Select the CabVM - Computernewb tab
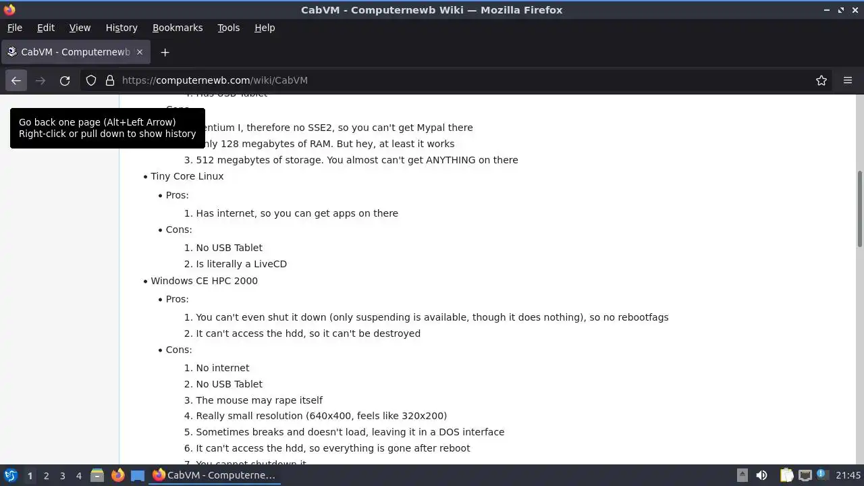This screenshot has width=864, height=486. tap(76, 52)
